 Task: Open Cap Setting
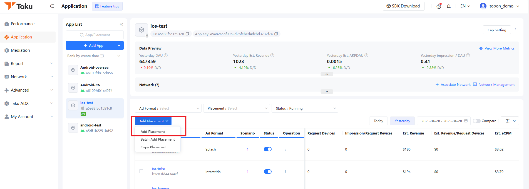point(497,30)
